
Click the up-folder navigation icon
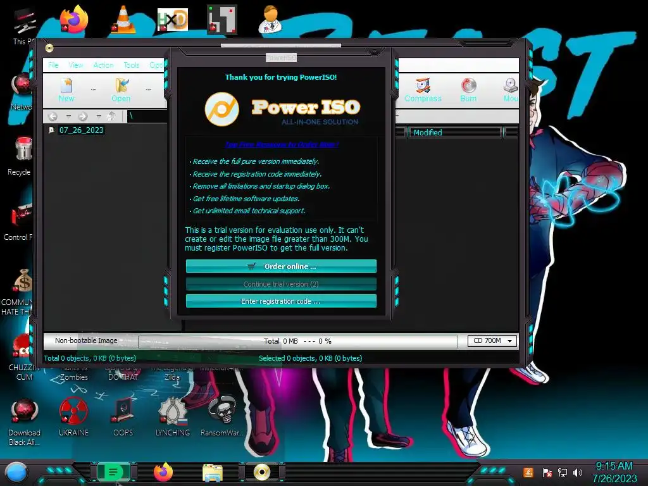[x=111, y=116]
